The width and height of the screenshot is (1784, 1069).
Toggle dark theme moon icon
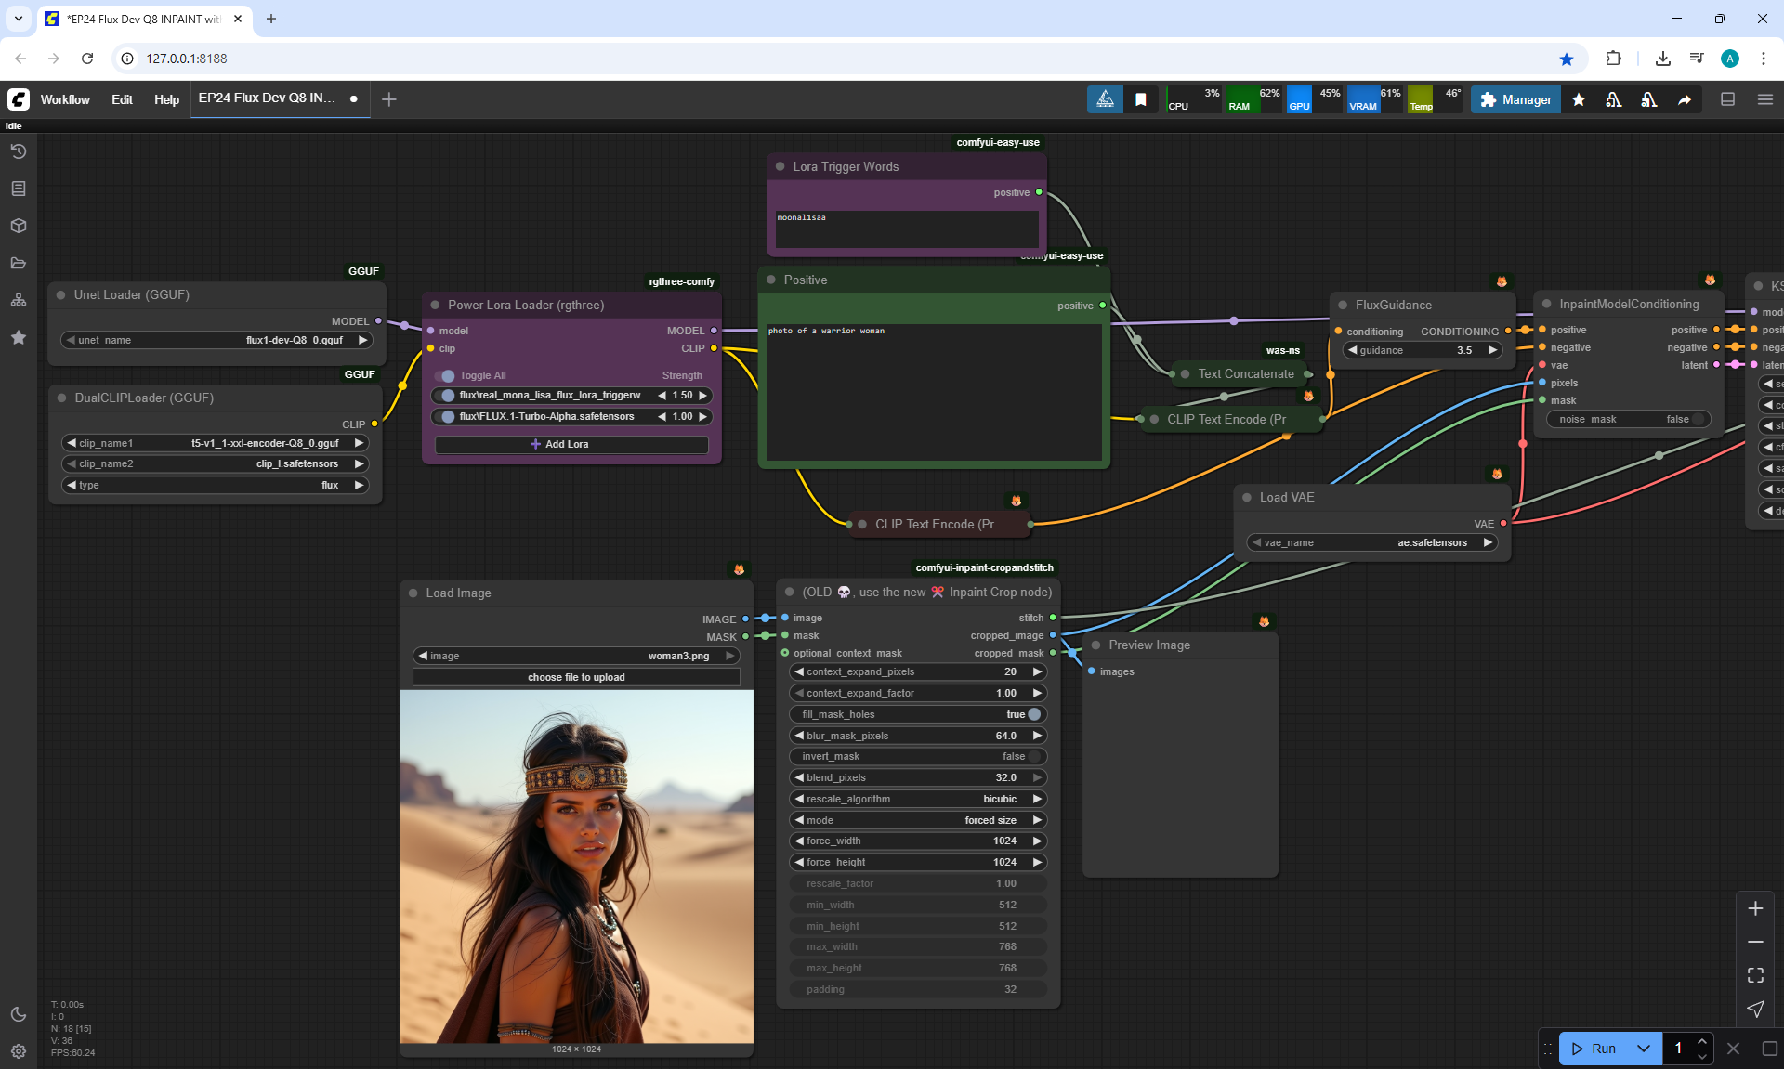pyautogui.click(x=19, y=1014)
